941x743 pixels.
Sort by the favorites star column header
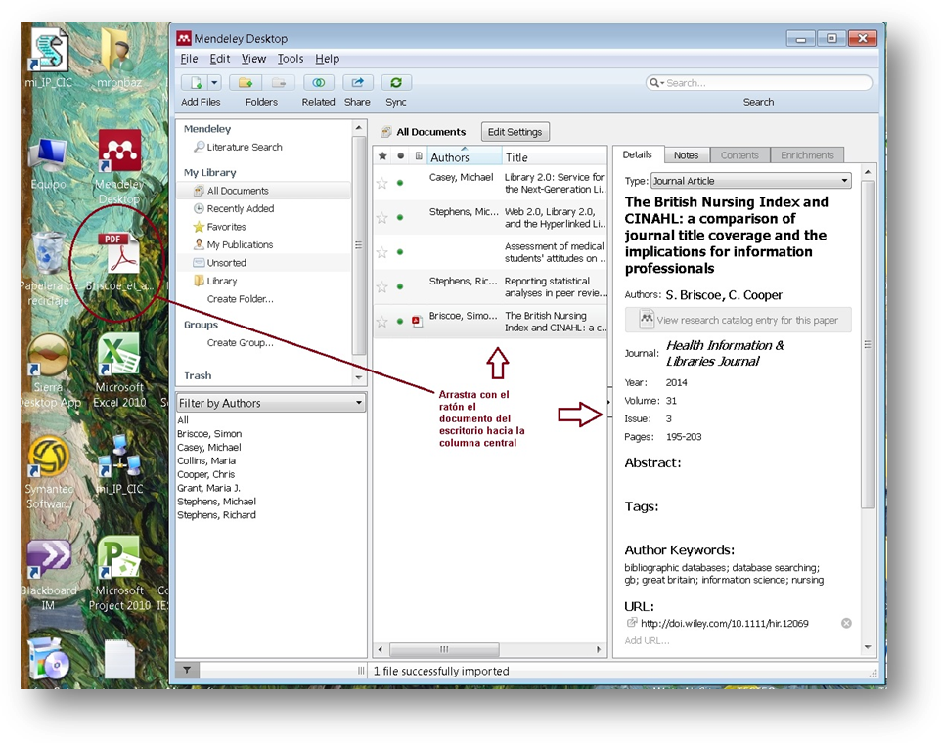(382, 156)
